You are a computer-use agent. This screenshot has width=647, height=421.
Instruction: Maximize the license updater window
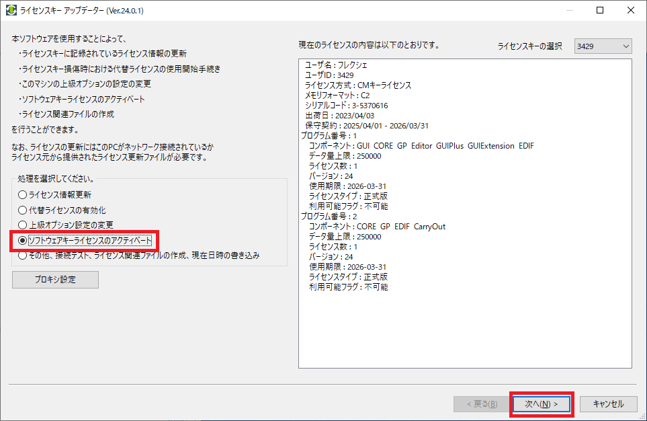[x=600, y=11]
